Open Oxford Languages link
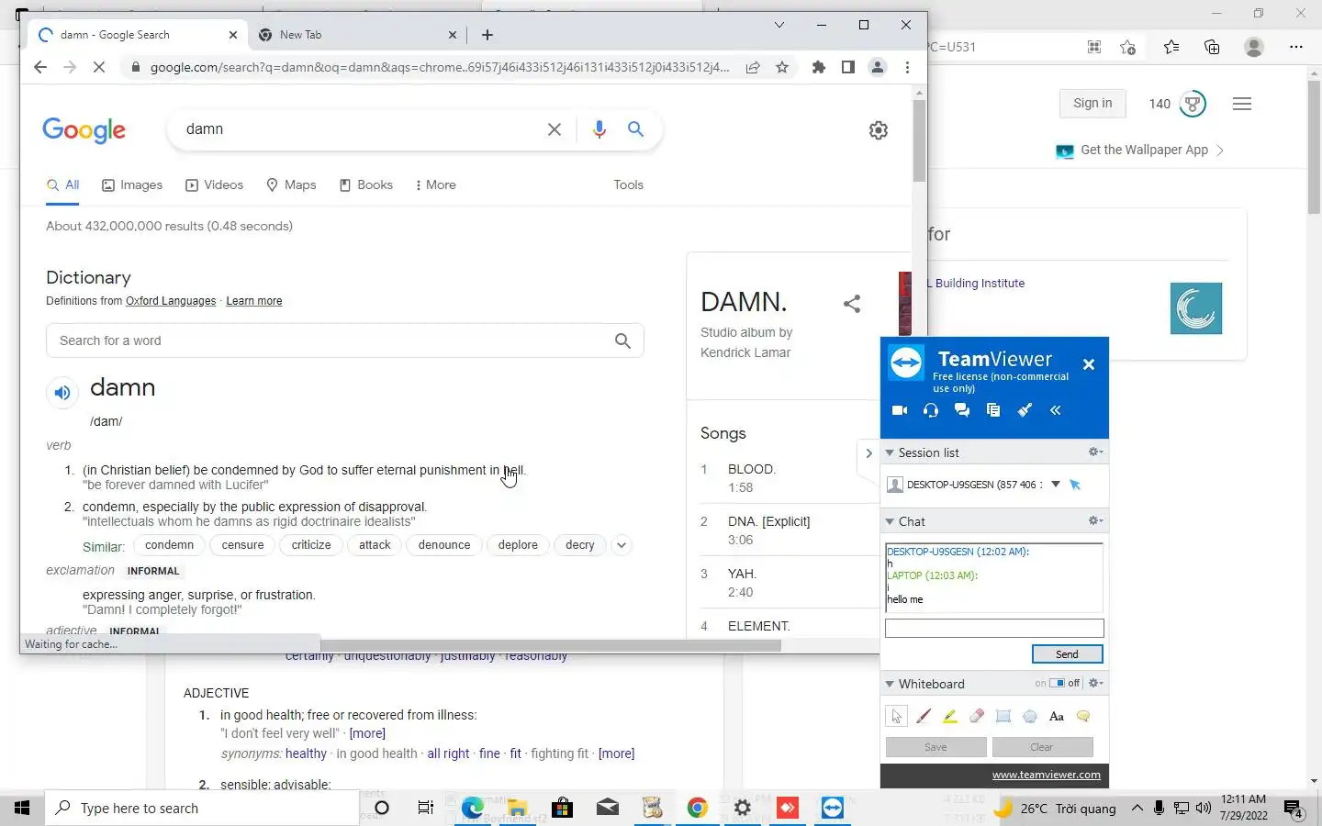Viewport: 1322px width, 826px height. click(171, 301)
